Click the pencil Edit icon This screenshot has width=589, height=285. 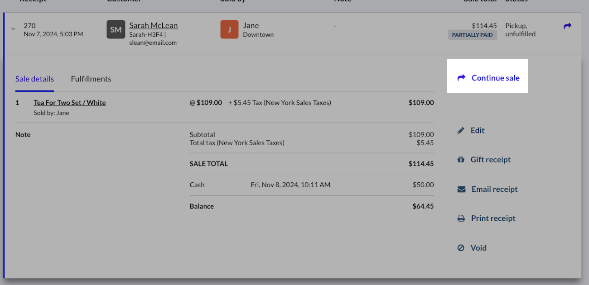pyautogui.click(x=461, y=131)
